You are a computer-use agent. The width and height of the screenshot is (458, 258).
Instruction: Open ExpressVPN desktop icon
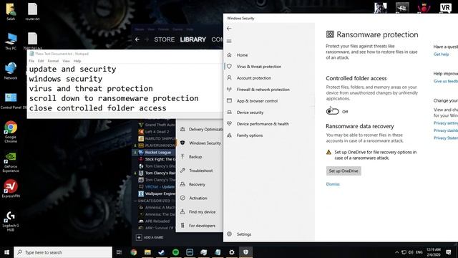11,188
